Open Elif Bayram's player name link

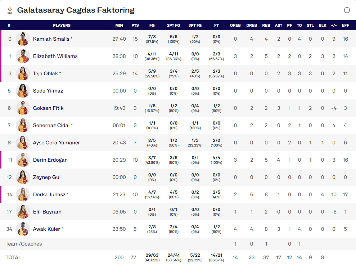47,212
